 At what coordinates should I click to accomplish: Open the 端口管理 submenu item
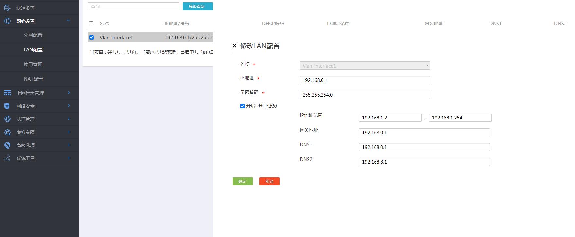(x=33, y=64)
